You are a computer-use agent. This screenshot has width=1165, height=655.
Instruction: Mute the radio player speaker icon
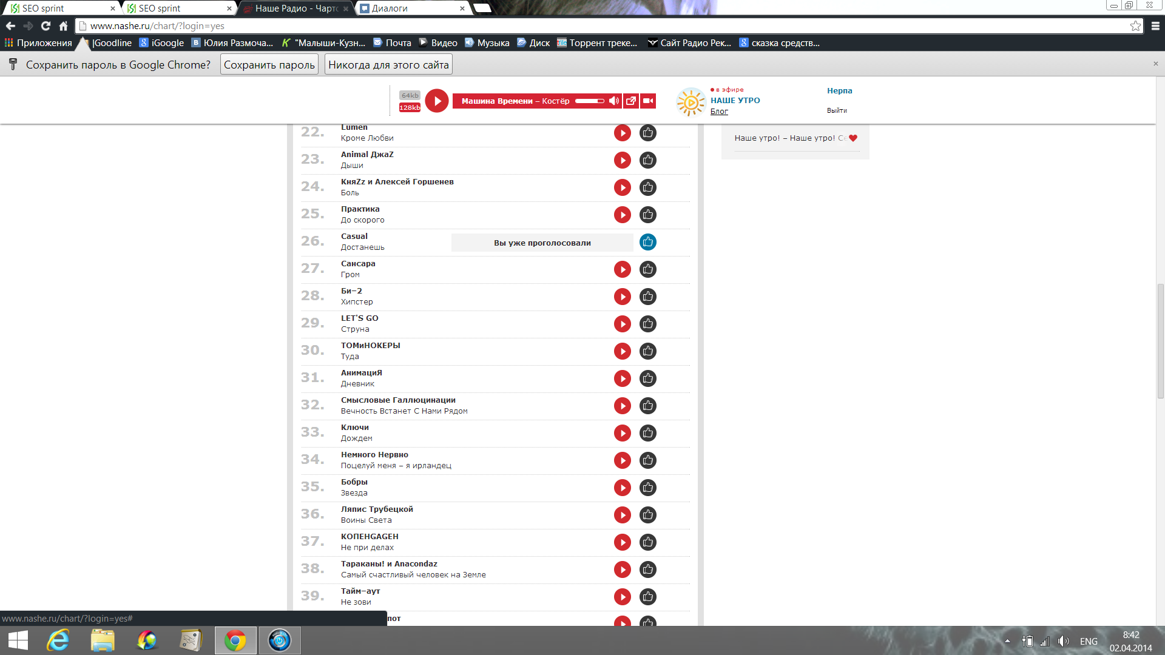coord(614,101)
